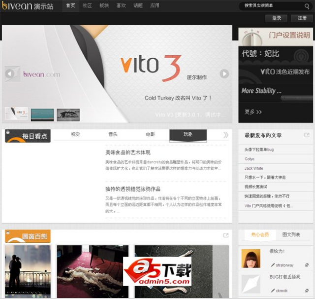The height and width of the screenshot is (299, 315).
Task: Open the 应用 nav item
Action: pyautogui.click(x=155, y=5)
